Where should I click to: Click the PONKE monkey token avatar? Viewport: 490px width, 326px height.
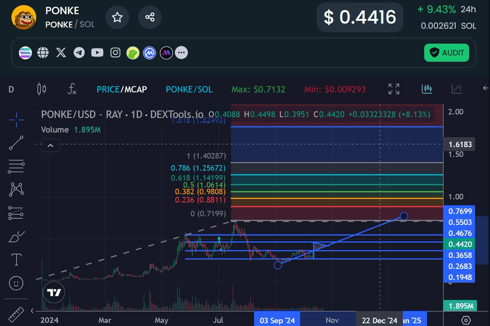(24, 18)
